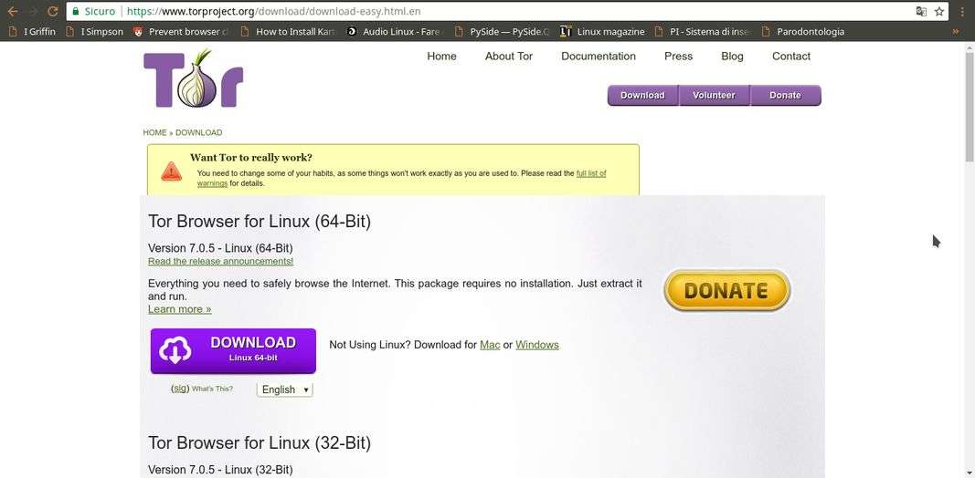
Task: Open the Linux magazine bookmark
Action: [603, 31]
